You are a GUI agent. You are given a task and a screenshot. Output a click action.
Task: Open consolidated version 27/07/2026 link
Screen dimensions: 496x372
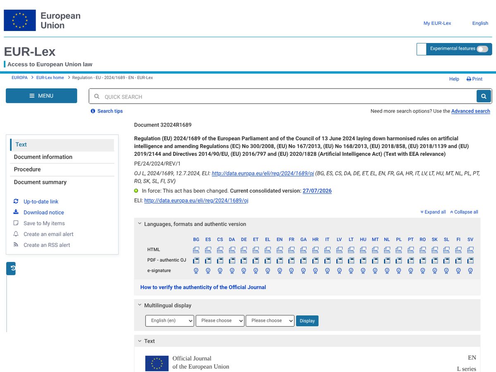point(317,191)
